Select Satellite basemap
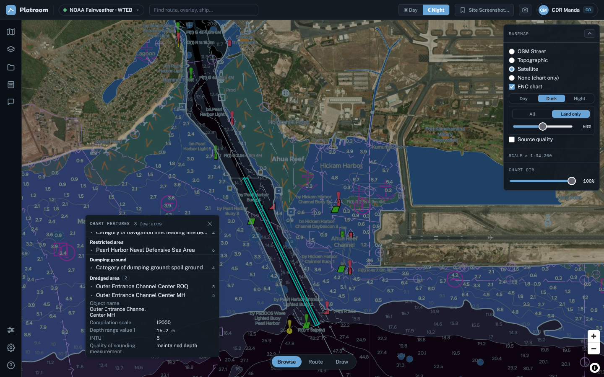The image size is (604, 377). tap(512, 69)
